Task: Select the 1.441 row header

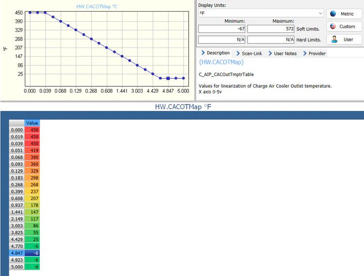Action: point(17,212)
